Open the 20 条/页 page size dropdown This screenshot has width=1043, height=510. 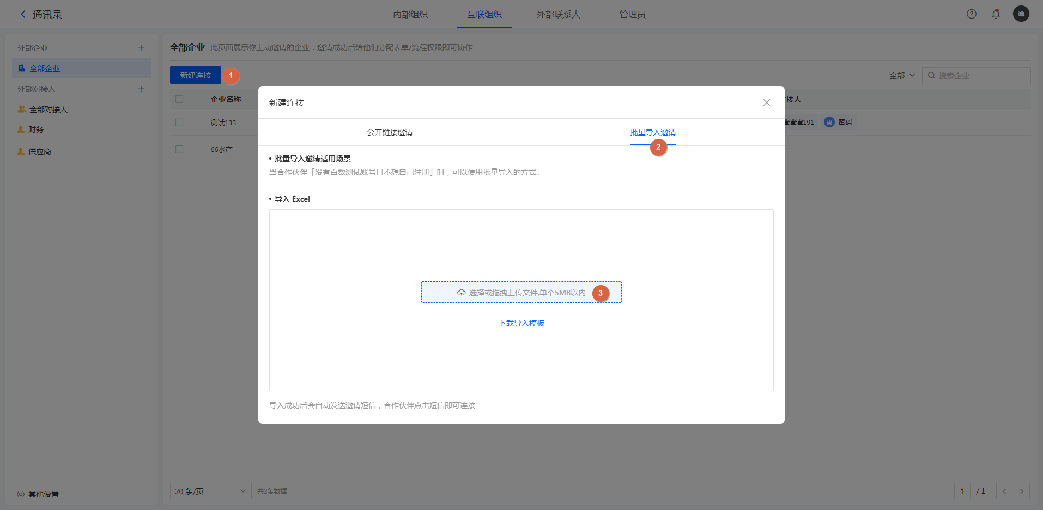click(x=210, y=491)
